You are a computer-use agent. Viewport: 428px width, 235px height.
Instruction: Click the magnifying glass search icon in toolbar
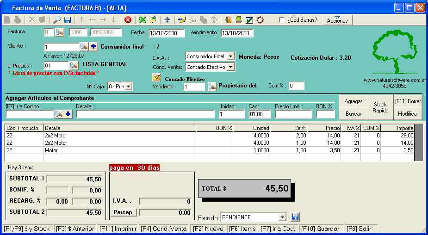pyautogui.click(x=57, y=19)
